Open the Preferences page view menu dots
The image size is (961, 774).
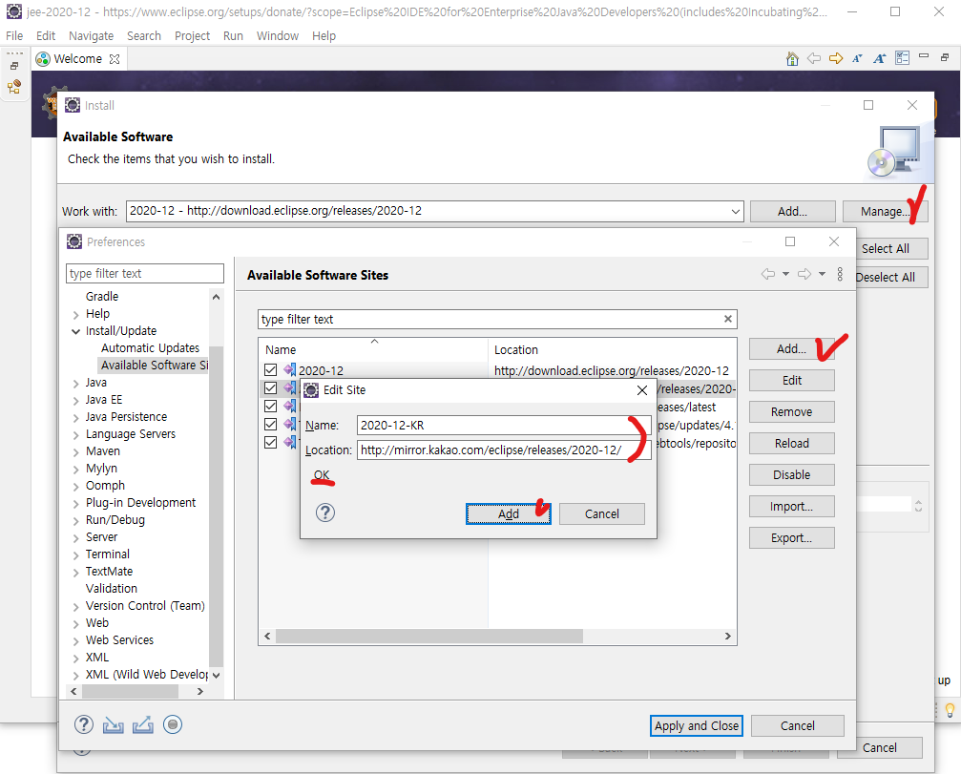[840, 274]
